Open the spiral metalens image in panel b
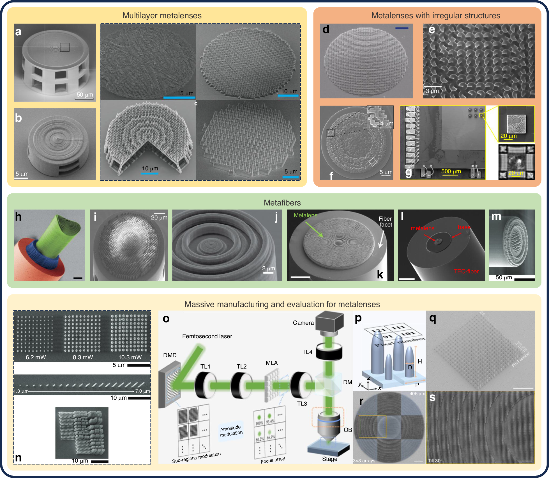 pyautogui.click(x=55, y=144)
